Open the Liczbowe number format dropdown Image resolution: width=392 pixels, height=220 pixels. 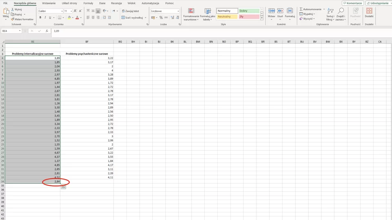178,11
